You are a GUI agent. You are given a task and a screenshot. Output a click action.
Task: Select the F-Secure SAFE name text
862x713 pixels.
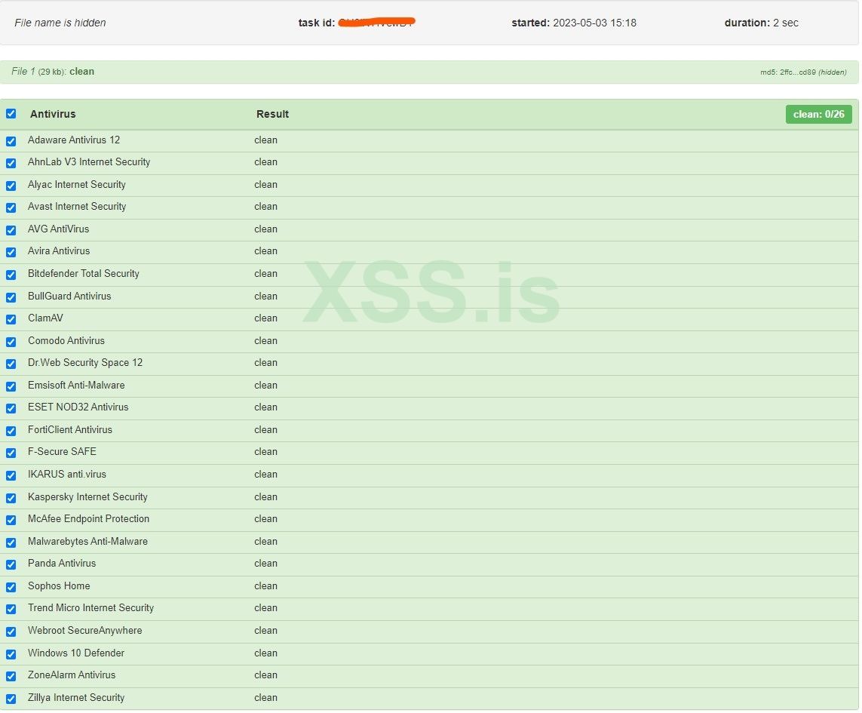(x=62, y=452)
